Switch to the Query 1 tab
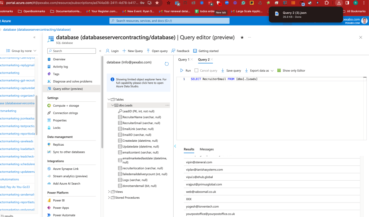Screen dimensions: 369x217 183,59
